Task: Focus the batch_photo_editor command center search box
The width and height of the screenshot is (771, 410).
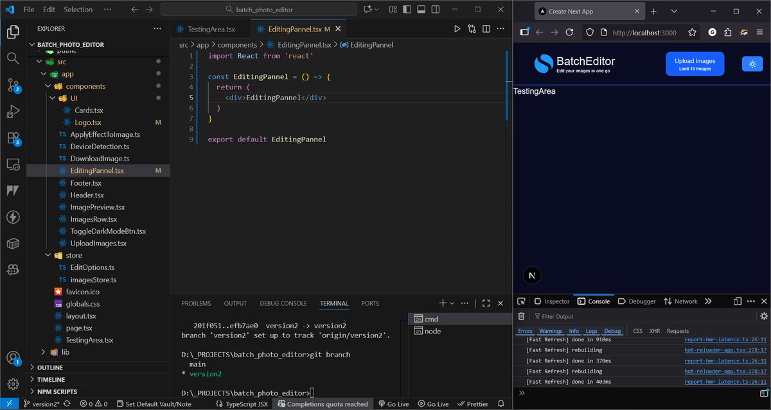Action: pyautogui.click(x=258, y=10)
